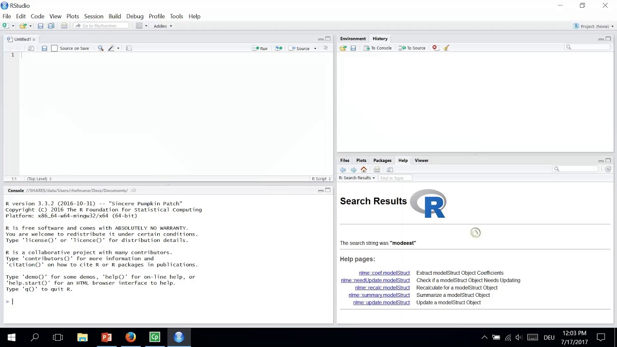Viewport: 617px width, 347px height.
Task: Save all open documents icon
Action: click(x=51, y=26)
